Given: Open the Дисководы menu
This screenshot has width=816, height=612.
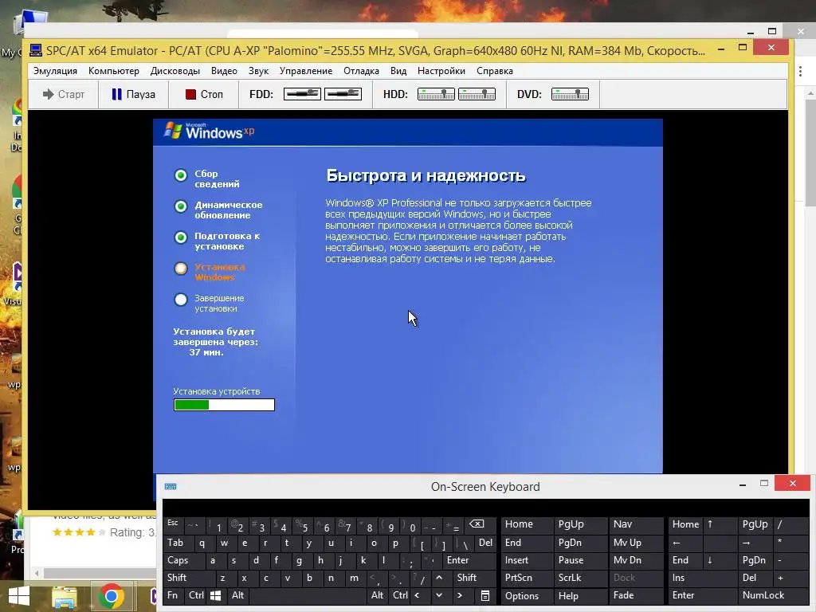Looking at the screenshot, I should 175,71.
